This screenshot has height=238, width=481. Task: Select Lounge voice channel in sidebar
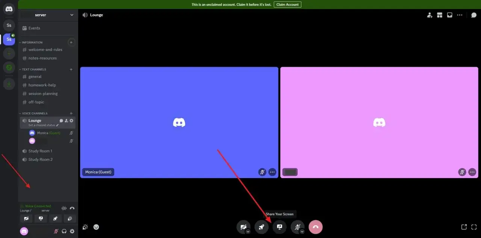coord(35,121)
